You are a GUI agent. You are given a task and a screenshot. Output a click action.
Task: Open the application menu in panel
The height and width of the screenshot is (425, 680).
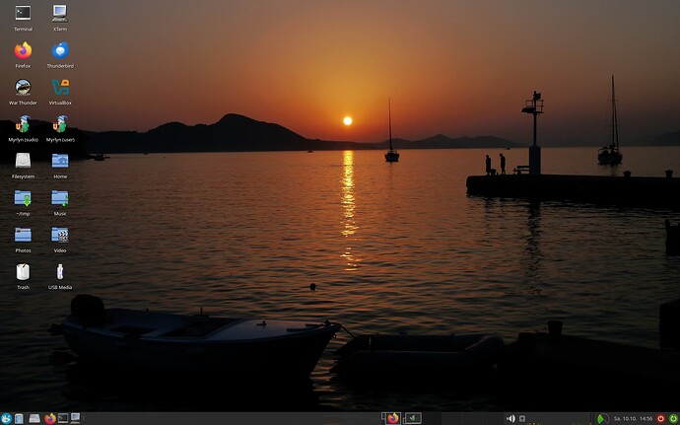coord(6,418)
